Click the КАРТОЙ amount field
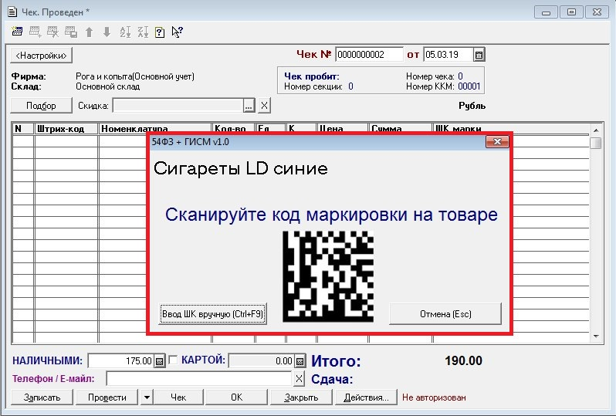 (262, 361)
